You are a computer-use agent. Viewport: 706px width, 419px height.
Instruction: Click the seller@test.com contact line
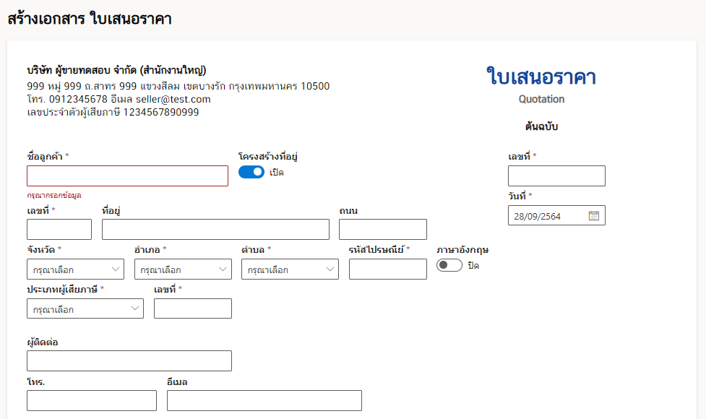pos(119,99)
